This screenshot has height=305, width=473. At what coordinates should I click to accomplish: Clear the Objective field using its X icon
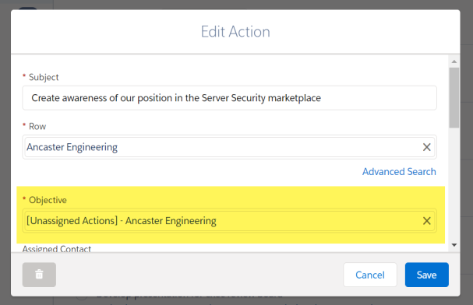pyautogui.click(x=426, y=221)
